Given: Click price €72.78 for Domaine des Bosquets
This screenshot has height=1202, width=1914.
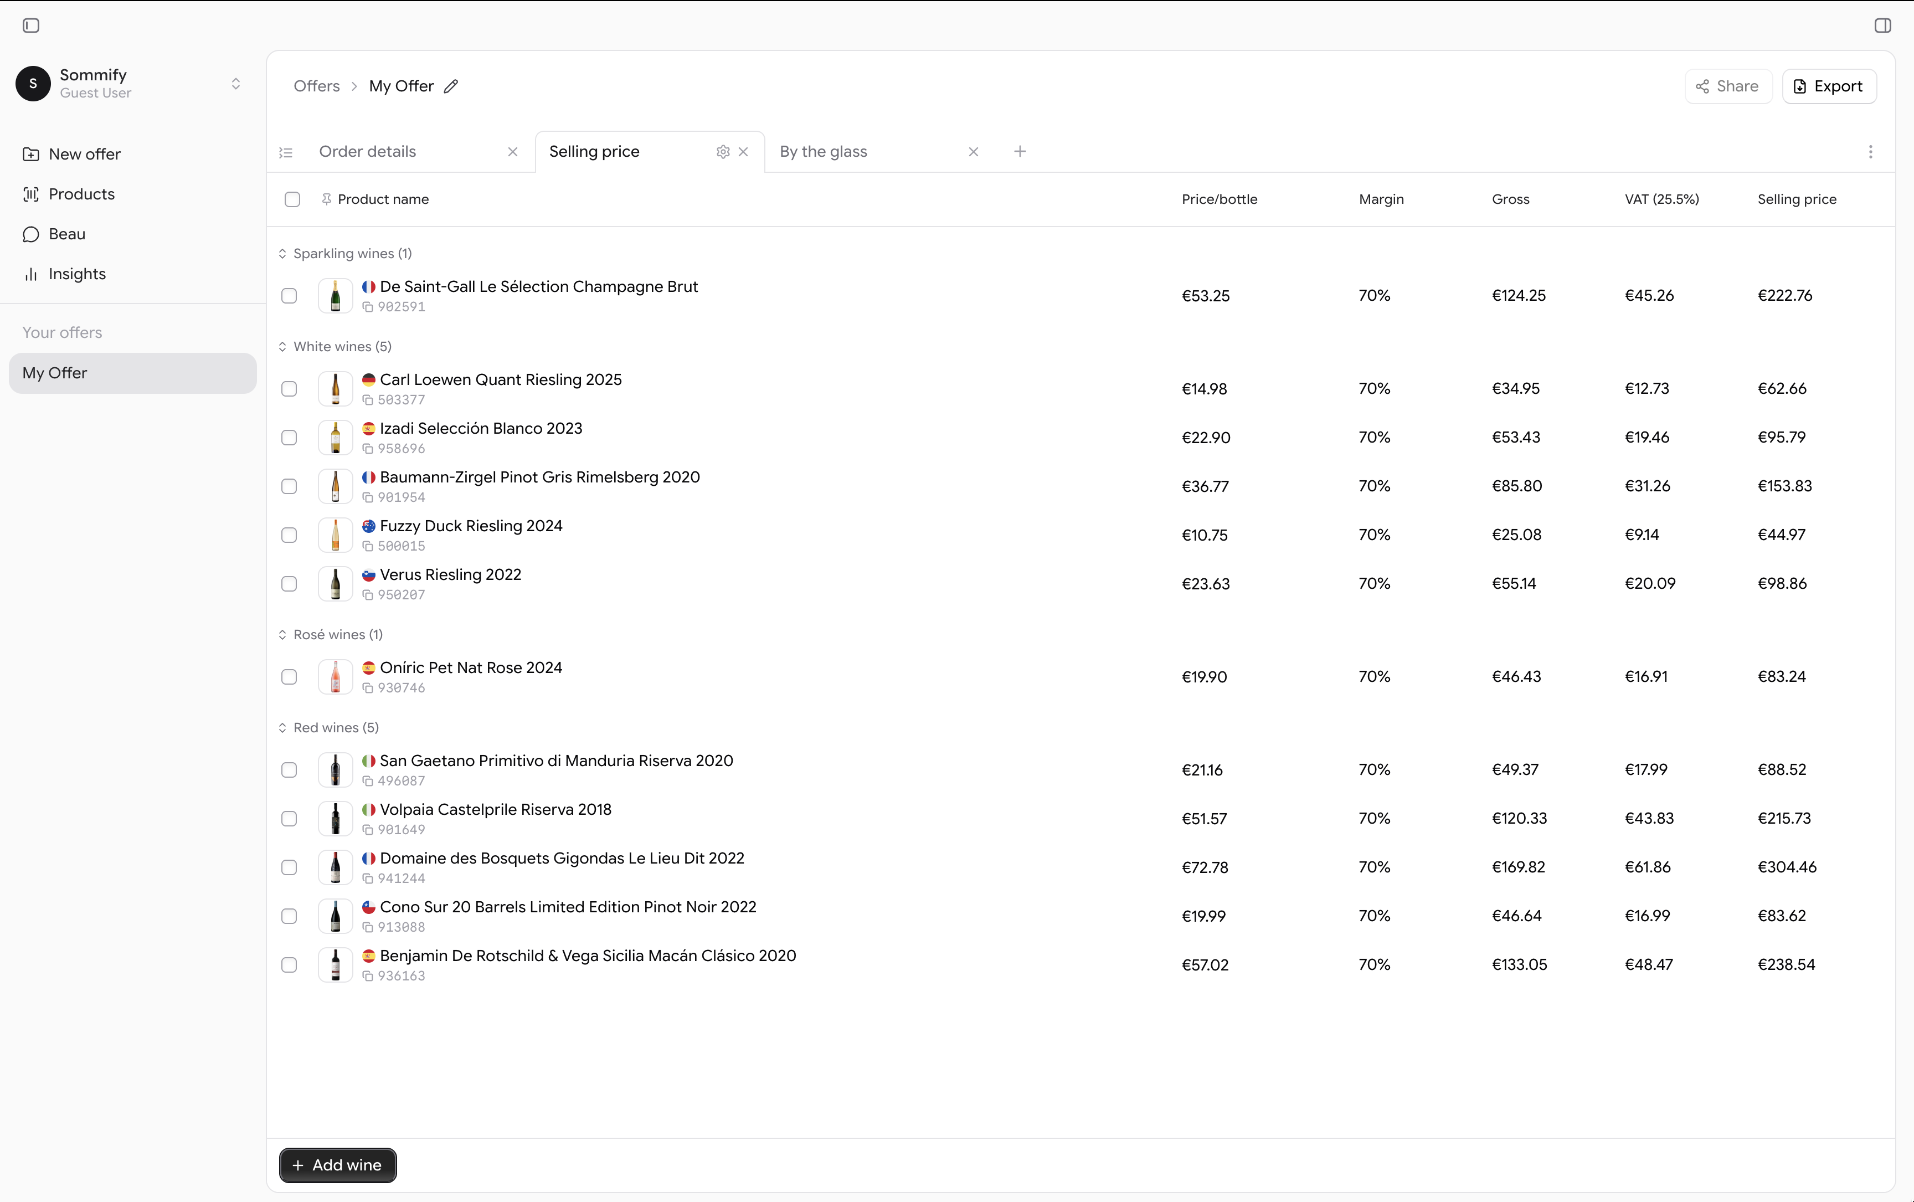Looking at the screenshot, I should click(x=1205, y=867).
